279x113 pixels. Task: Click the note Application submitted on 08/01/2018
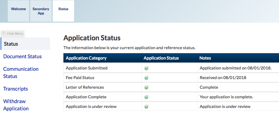[236, 68]
